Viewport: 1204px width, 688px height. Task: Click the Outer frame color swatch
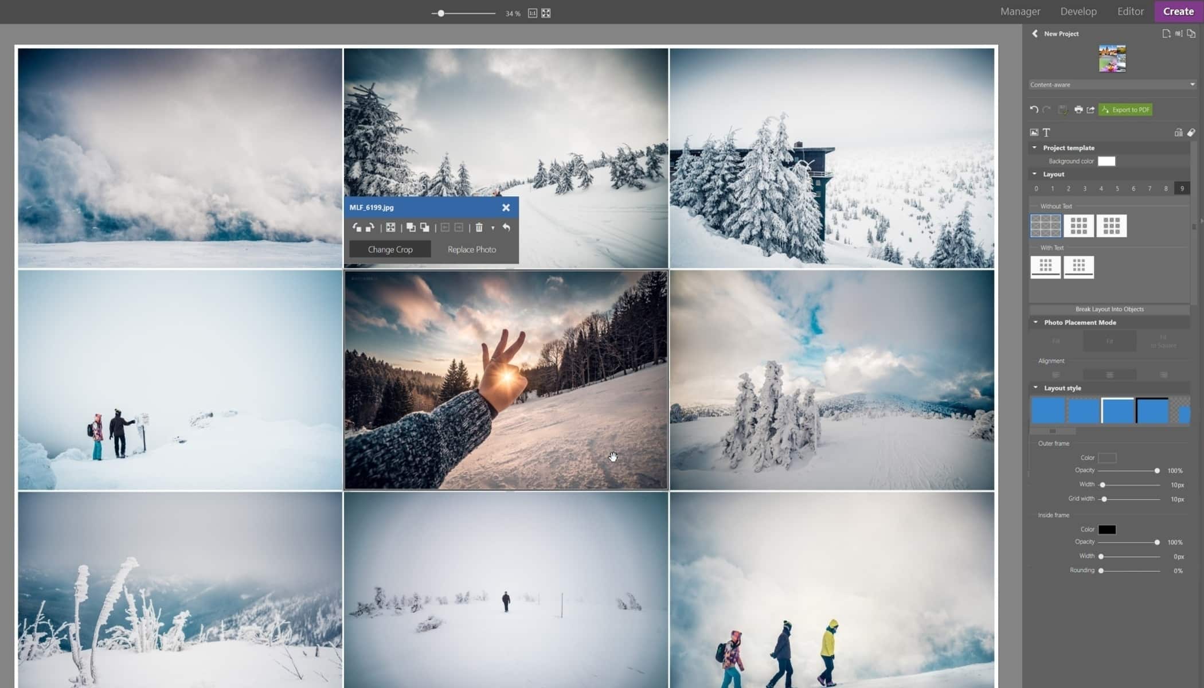(1107, 458)
